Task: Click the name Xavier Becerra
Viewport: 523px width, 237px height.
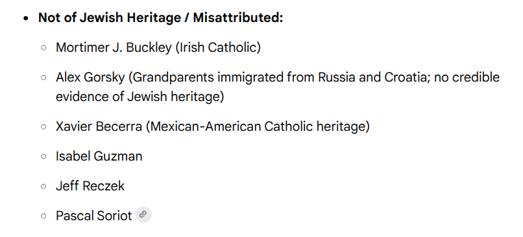Action: click(x=99, y=126)
